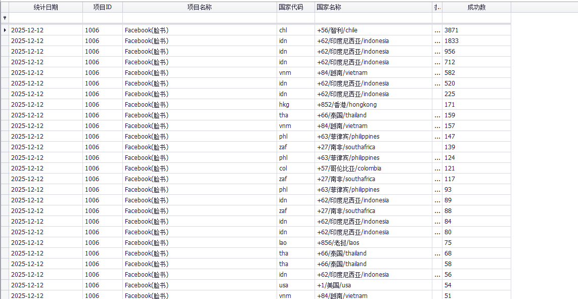Select the success count 157 cell

(477, 125)
